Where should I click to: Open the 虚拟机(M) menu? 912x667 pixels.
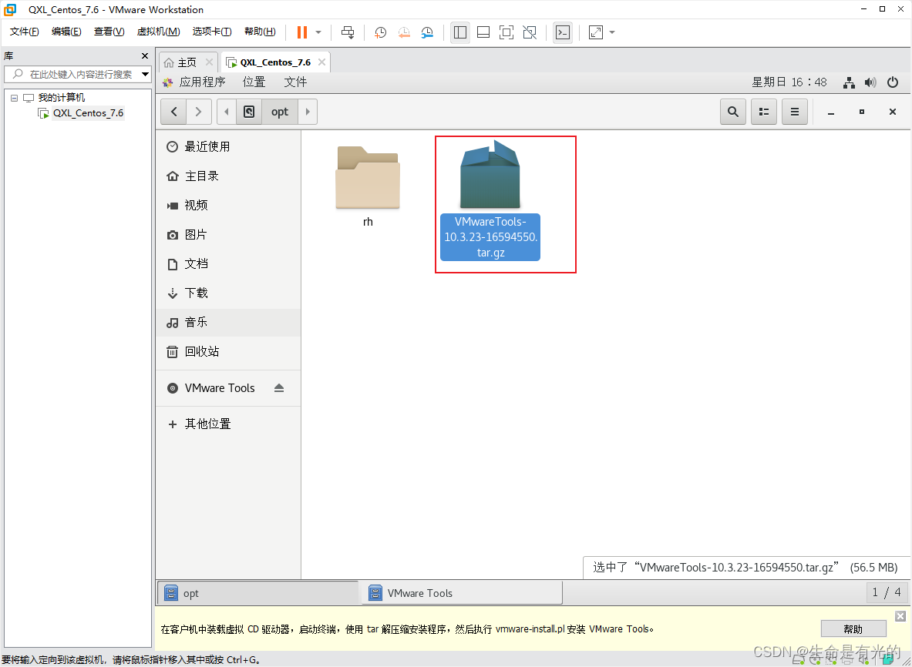tap(158, 32)
